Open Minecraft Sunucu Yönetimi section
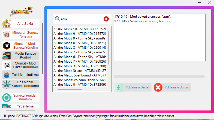The width and height of the screenshot is (214, 120). point(21,35)
